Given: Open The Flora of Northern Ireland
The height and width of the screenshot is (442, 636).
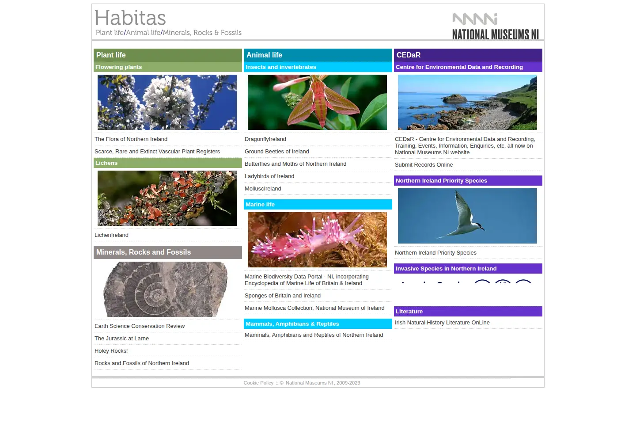Looking at the screenshot, I should pyautogui.click(x=131, y=139).
